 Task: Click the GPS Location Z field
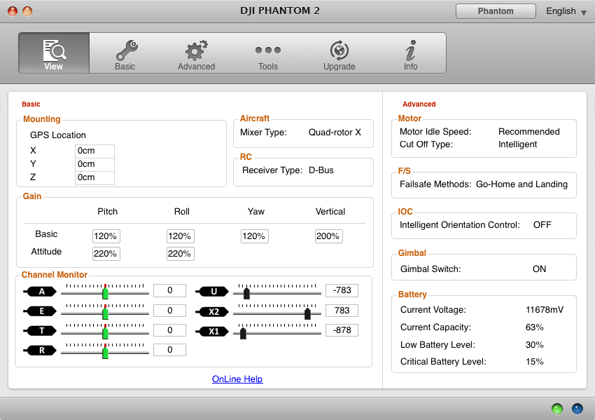pyautogui.click(x=95, y=177)
